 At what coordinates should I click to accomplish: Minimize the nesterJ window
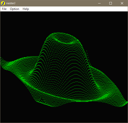tap(99, 3)
